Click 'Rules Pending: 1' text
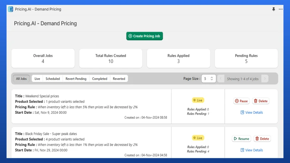This screenshot has width=290, height=163. coord(198,114)
